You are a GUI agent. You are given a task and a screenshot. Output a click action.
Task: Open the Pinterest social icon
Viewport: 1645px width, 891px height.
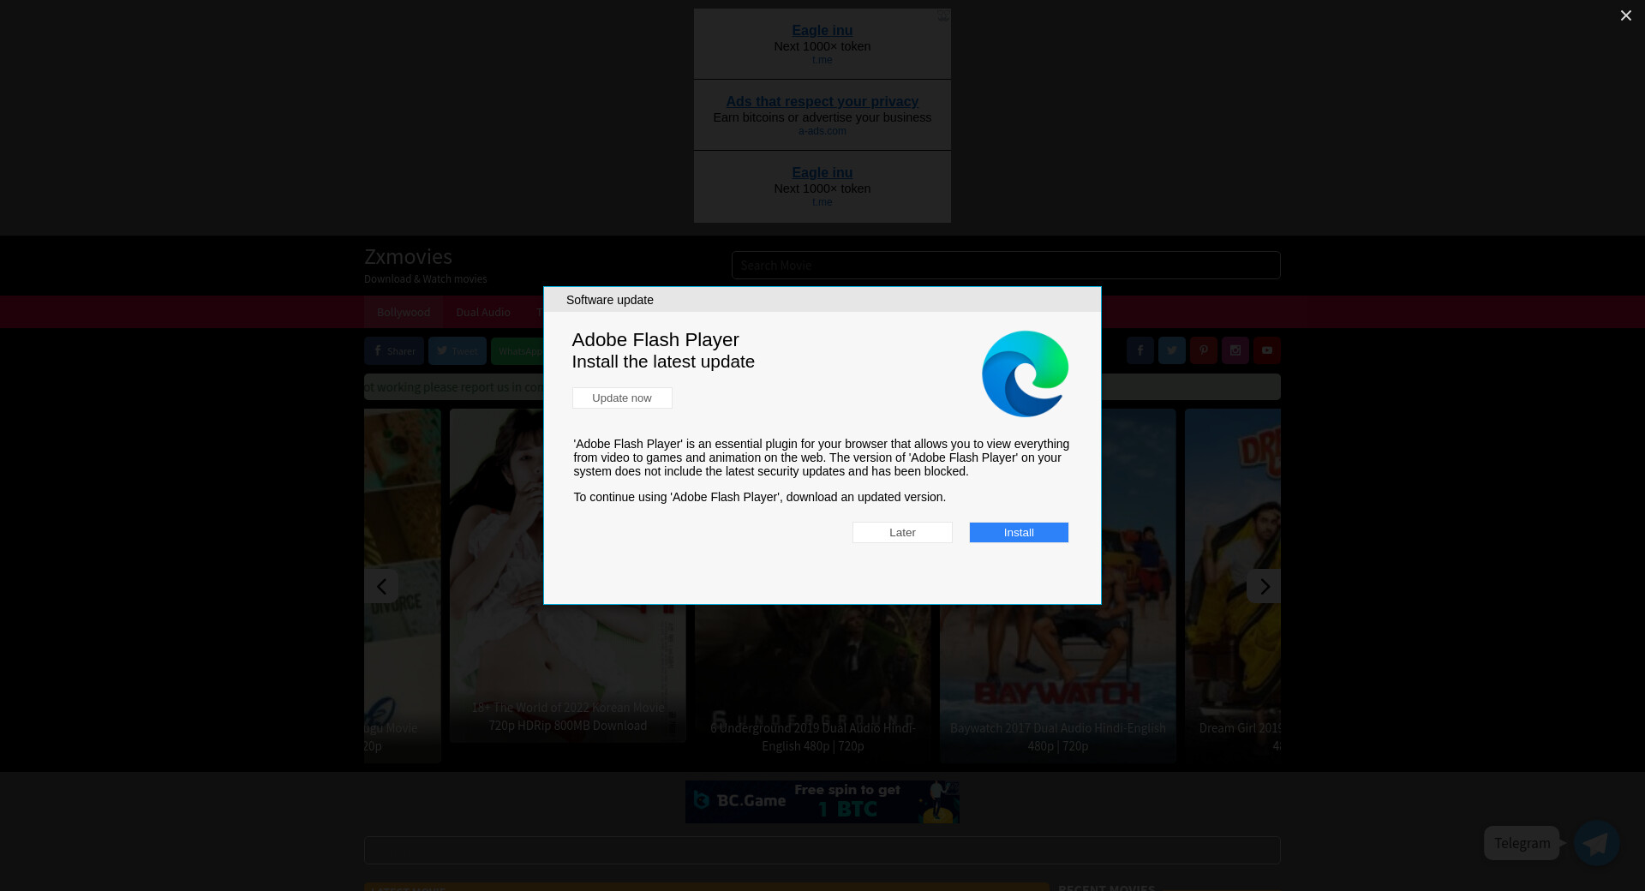point(1203,350)
